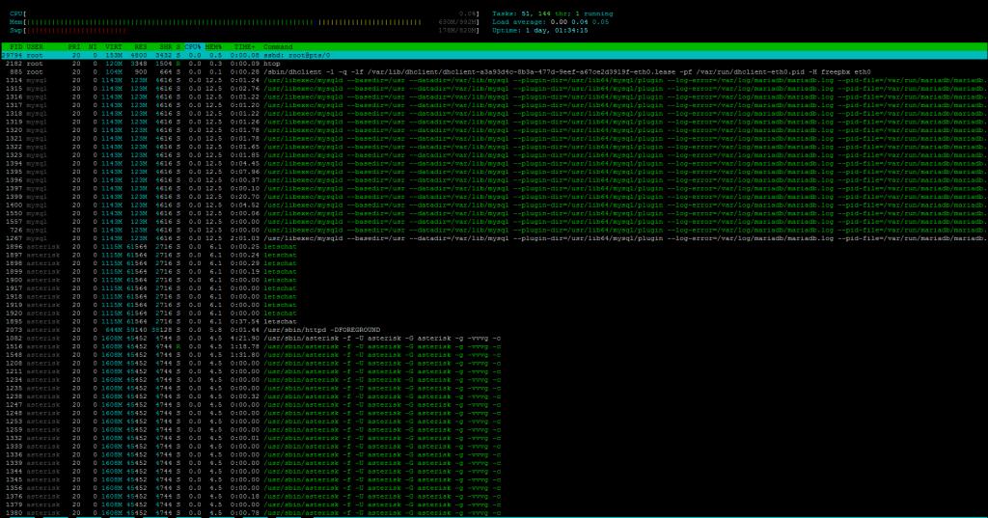
Task: Sort by the CPU% column header
Action: point(193,47)
